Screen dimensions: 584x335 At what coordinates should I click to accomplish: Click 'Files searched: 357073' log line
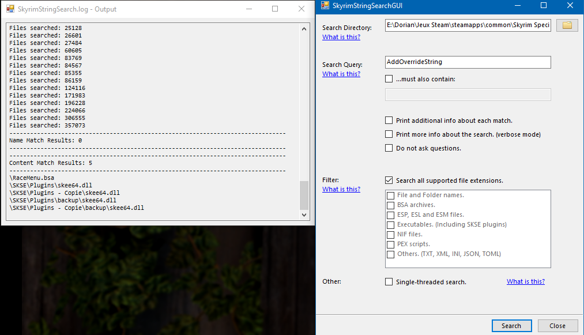coord(47,125)
